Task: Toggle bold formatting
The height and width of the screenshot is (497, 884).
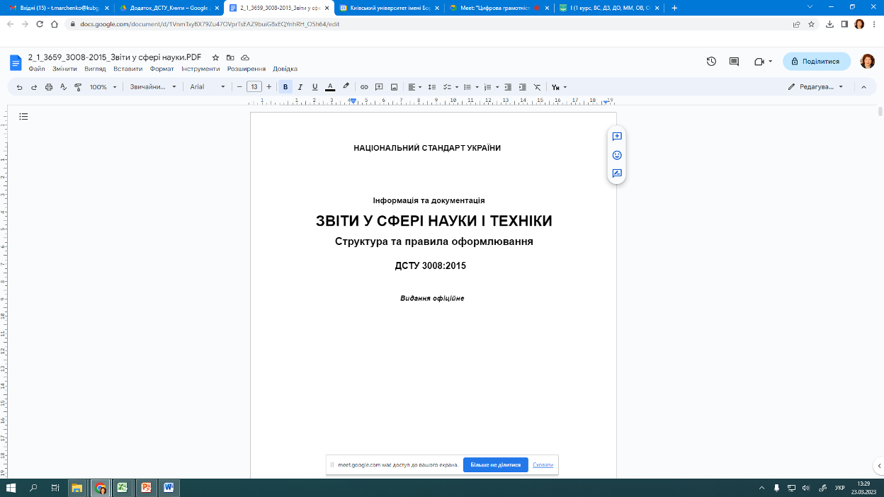Action: click(x=285, y=87)
